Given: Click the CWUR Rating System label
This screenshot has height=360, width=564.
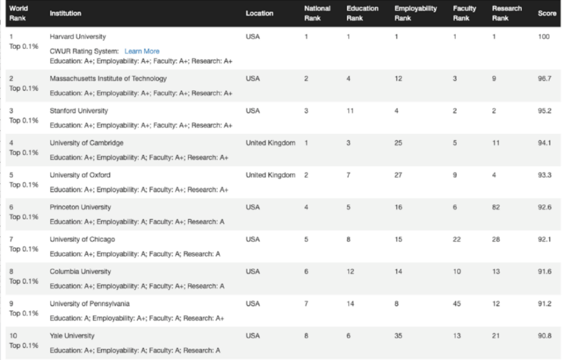Looking at the screenshot, I should 84,51.
